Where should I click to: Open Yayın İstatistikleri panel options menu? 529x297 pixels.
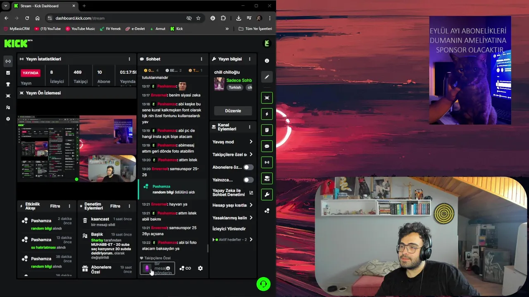[x=129, y=59]
